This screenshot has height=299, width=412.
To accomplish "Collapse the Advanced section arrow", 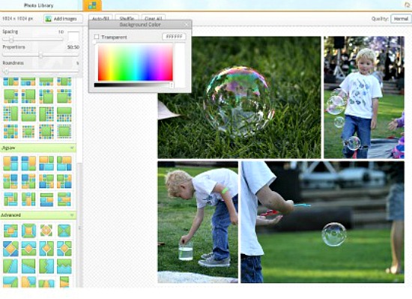I will 72,215.
